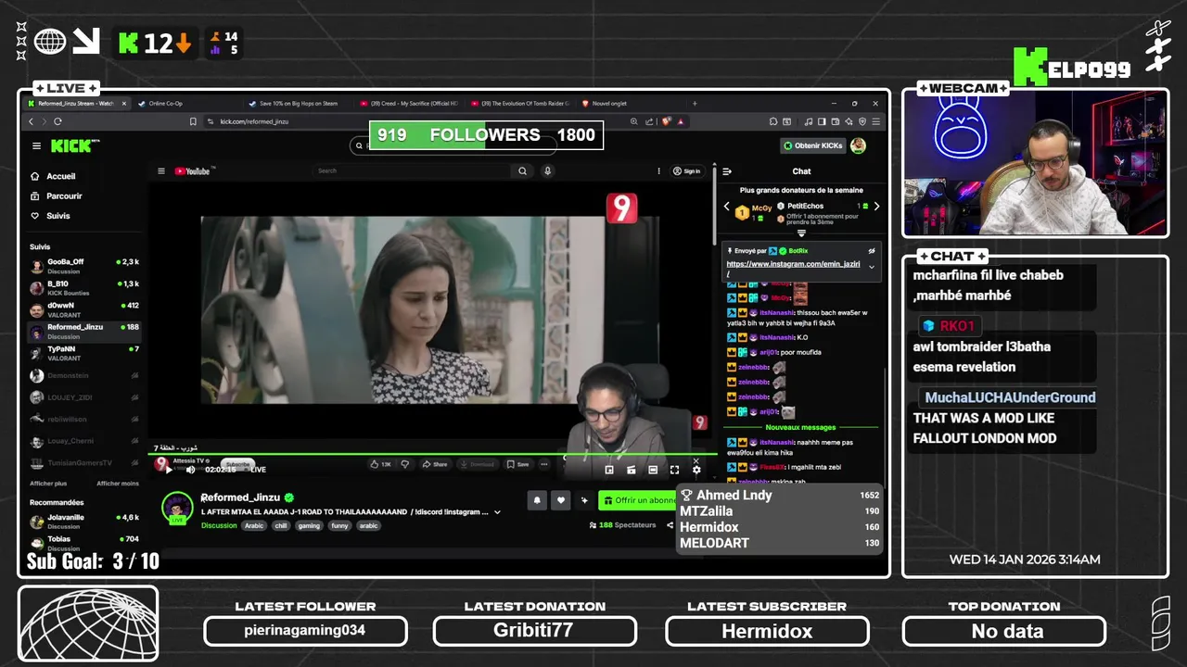Open YouTube hamburger menu in video
This screenshot has height=667, width=1187.
[160, 170]
